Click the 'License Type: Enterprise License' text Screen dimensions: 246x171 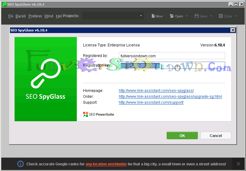(111, 45)
